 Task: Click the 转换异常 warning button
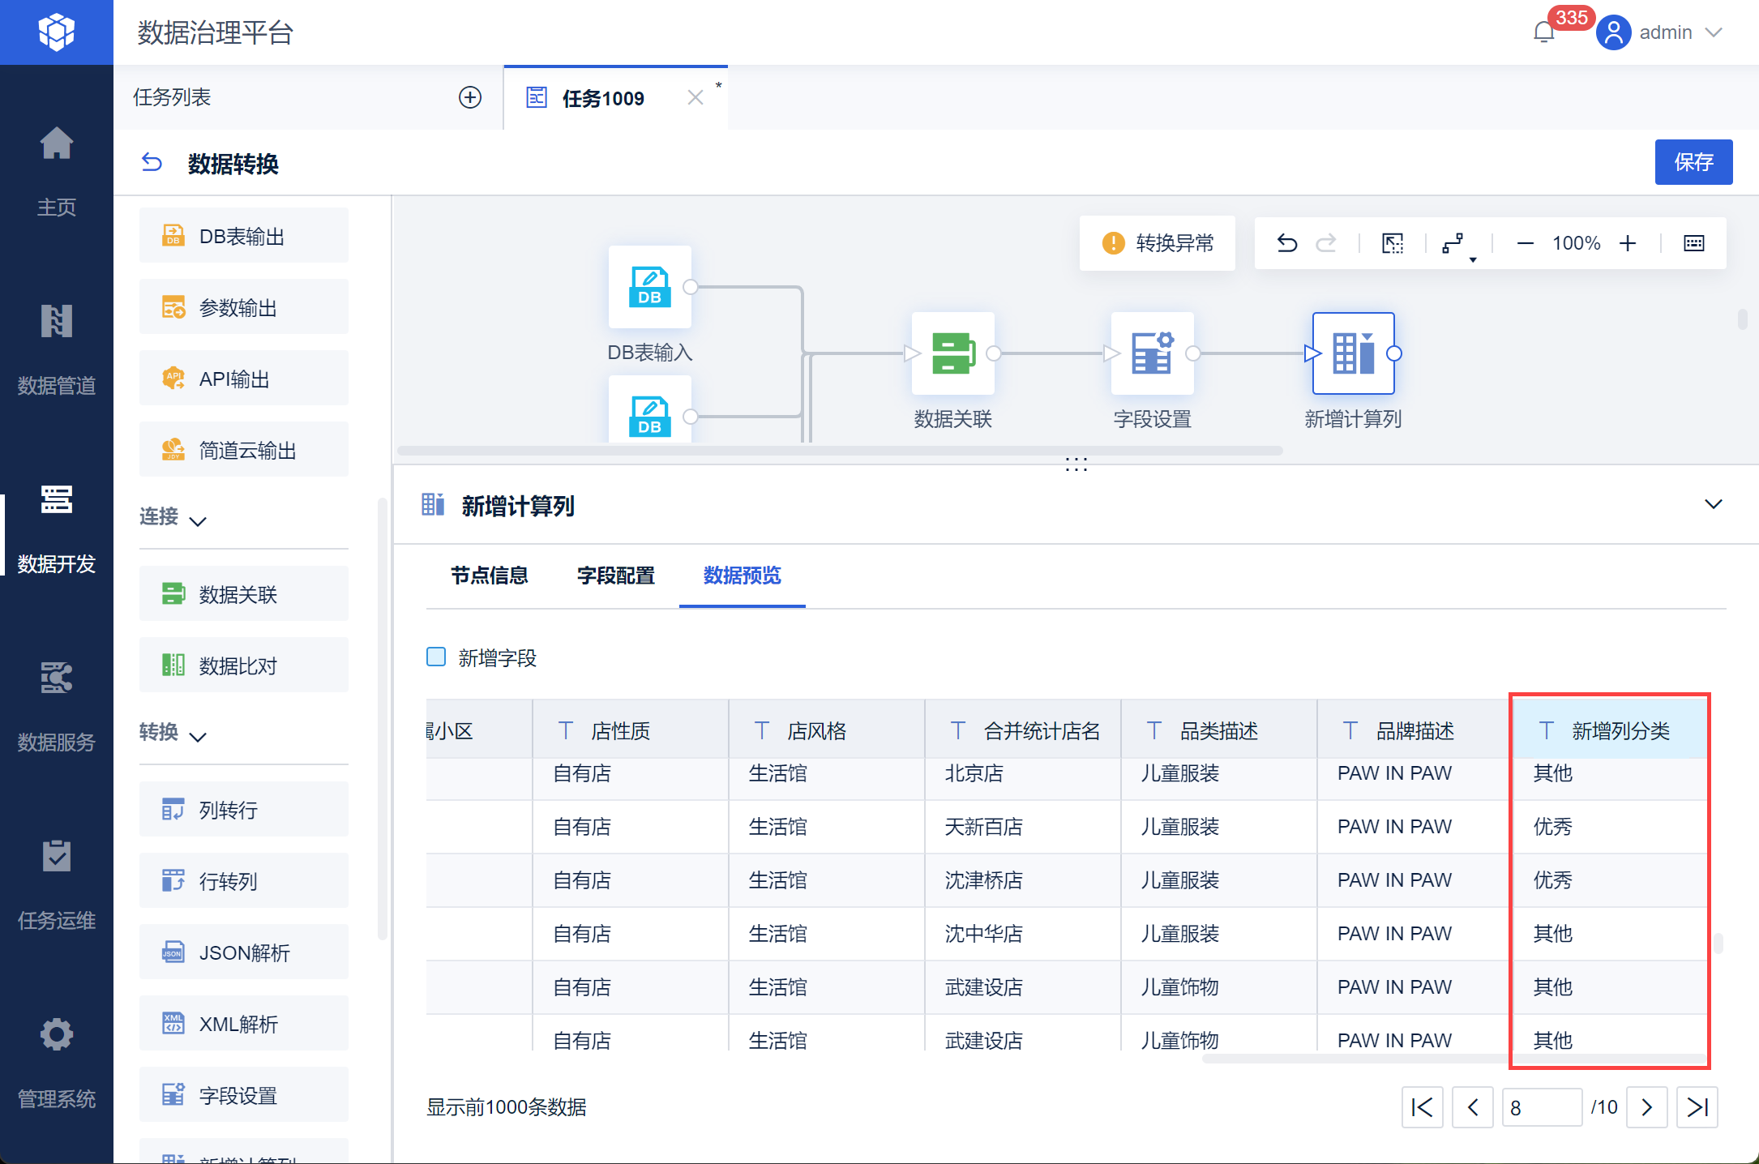pos(1158,243)
